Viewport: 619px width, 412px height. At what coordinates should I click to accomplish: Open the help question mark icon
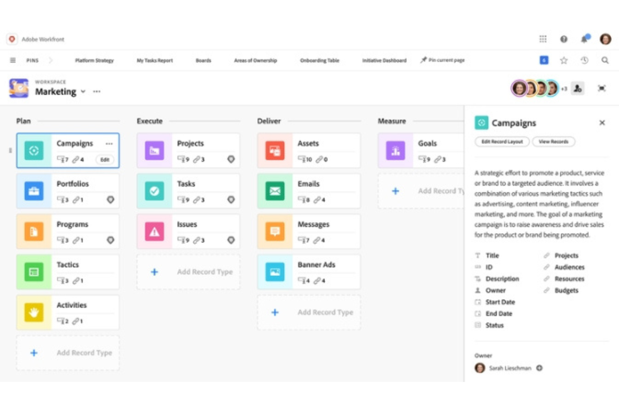click(564, 39)
